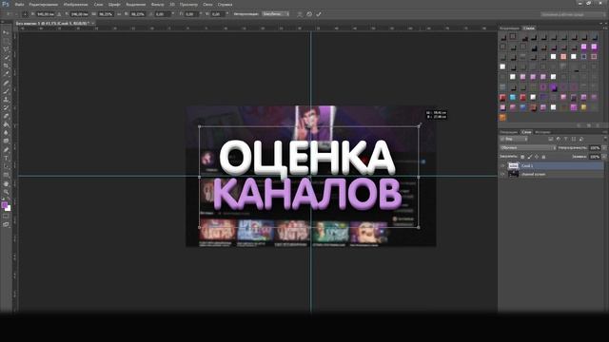The width and height of the screenshot is (609, 342).
Task: Open workspace switcher dropdown
Action: [x=573, y=14]
